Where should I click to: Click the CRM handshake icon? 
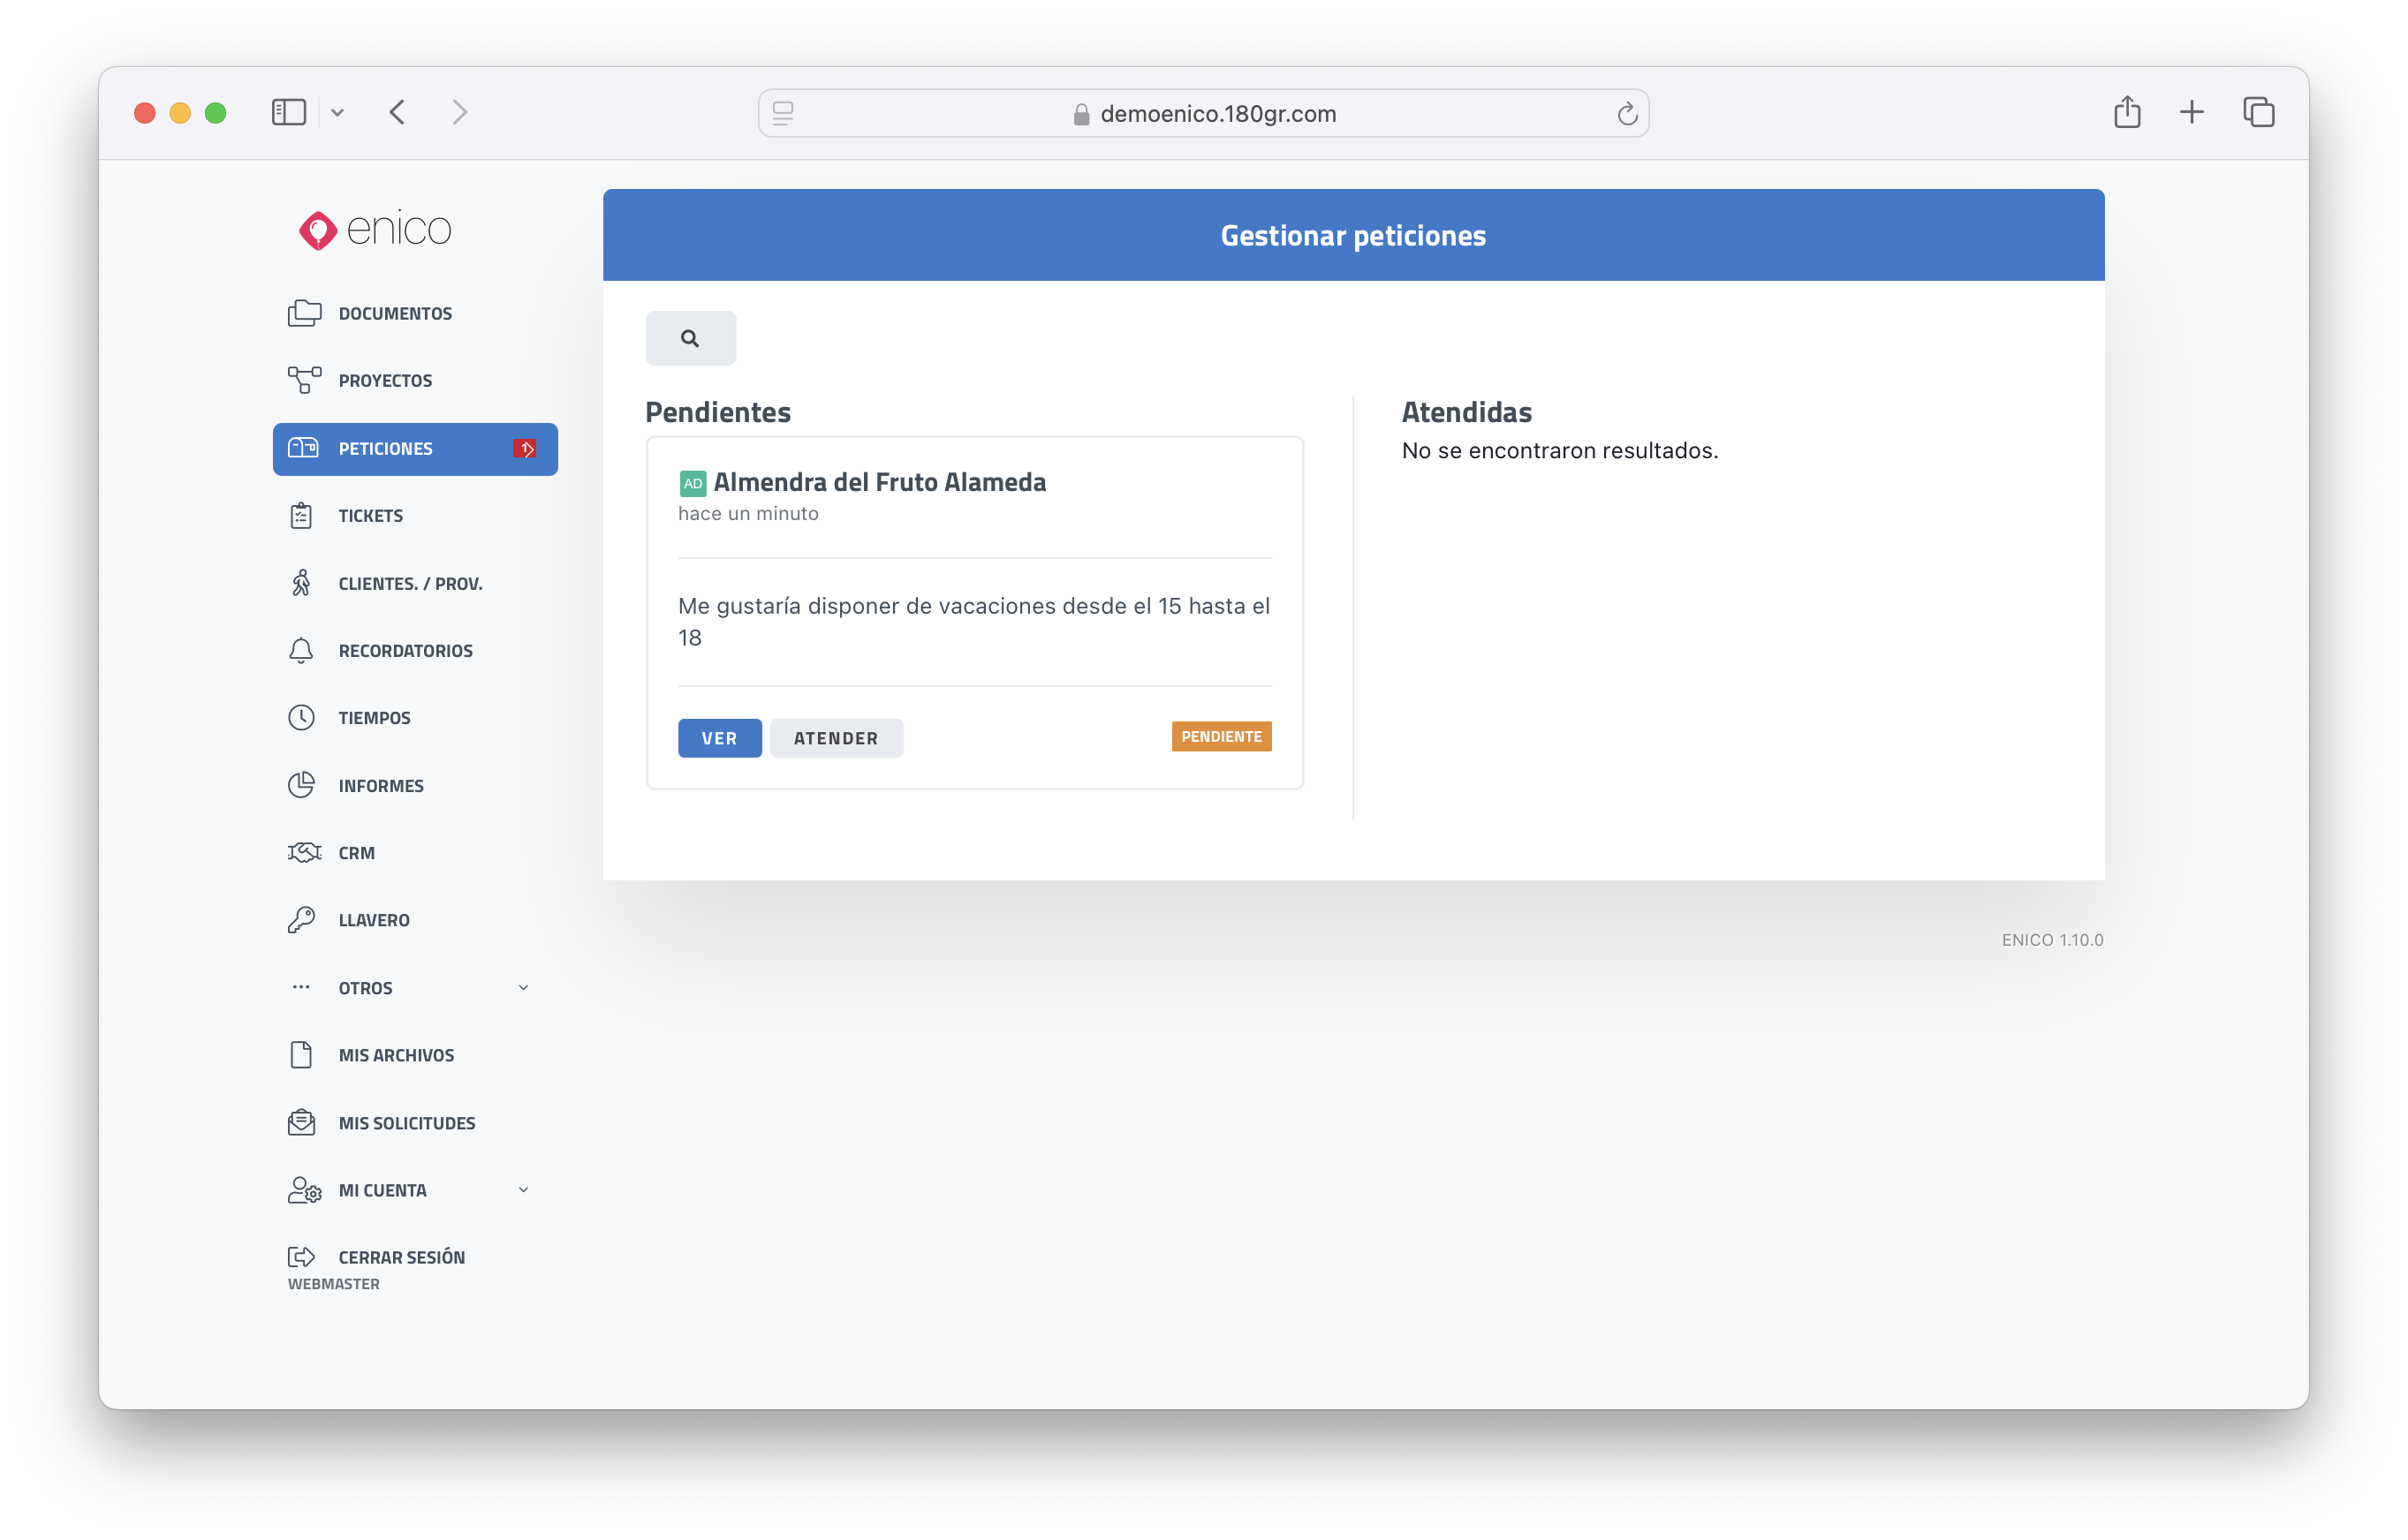303,852
